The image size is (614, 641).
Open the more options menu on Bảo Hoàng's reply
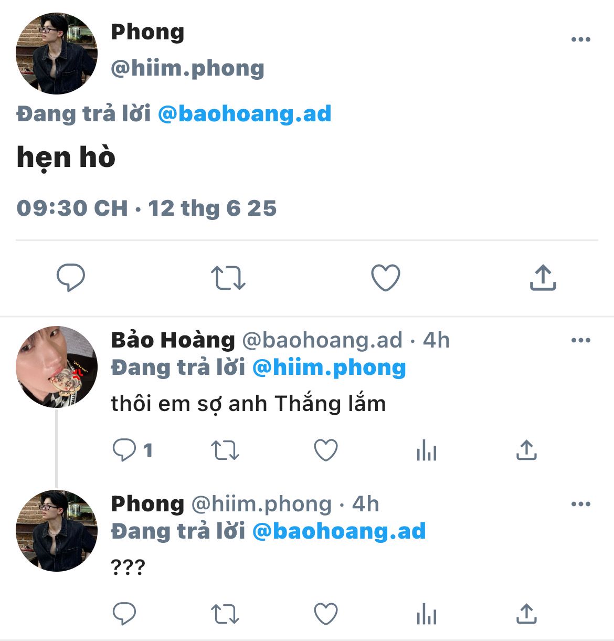(581, 340)
